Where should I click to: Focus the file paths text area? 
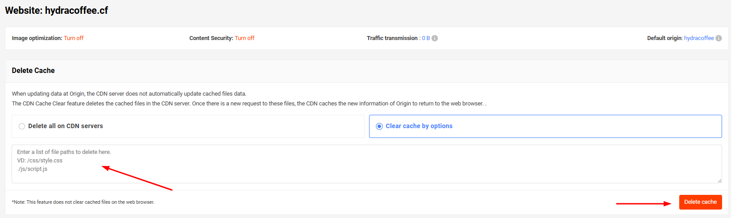click(x=367, y=164)
